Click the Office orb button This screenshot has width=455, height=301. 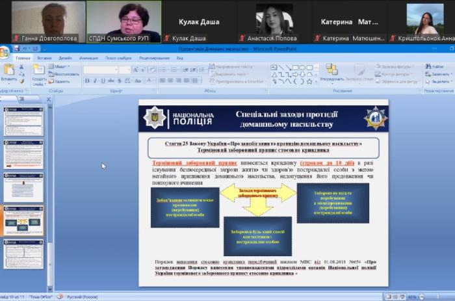pyautogui.click(x=5, y=52)
